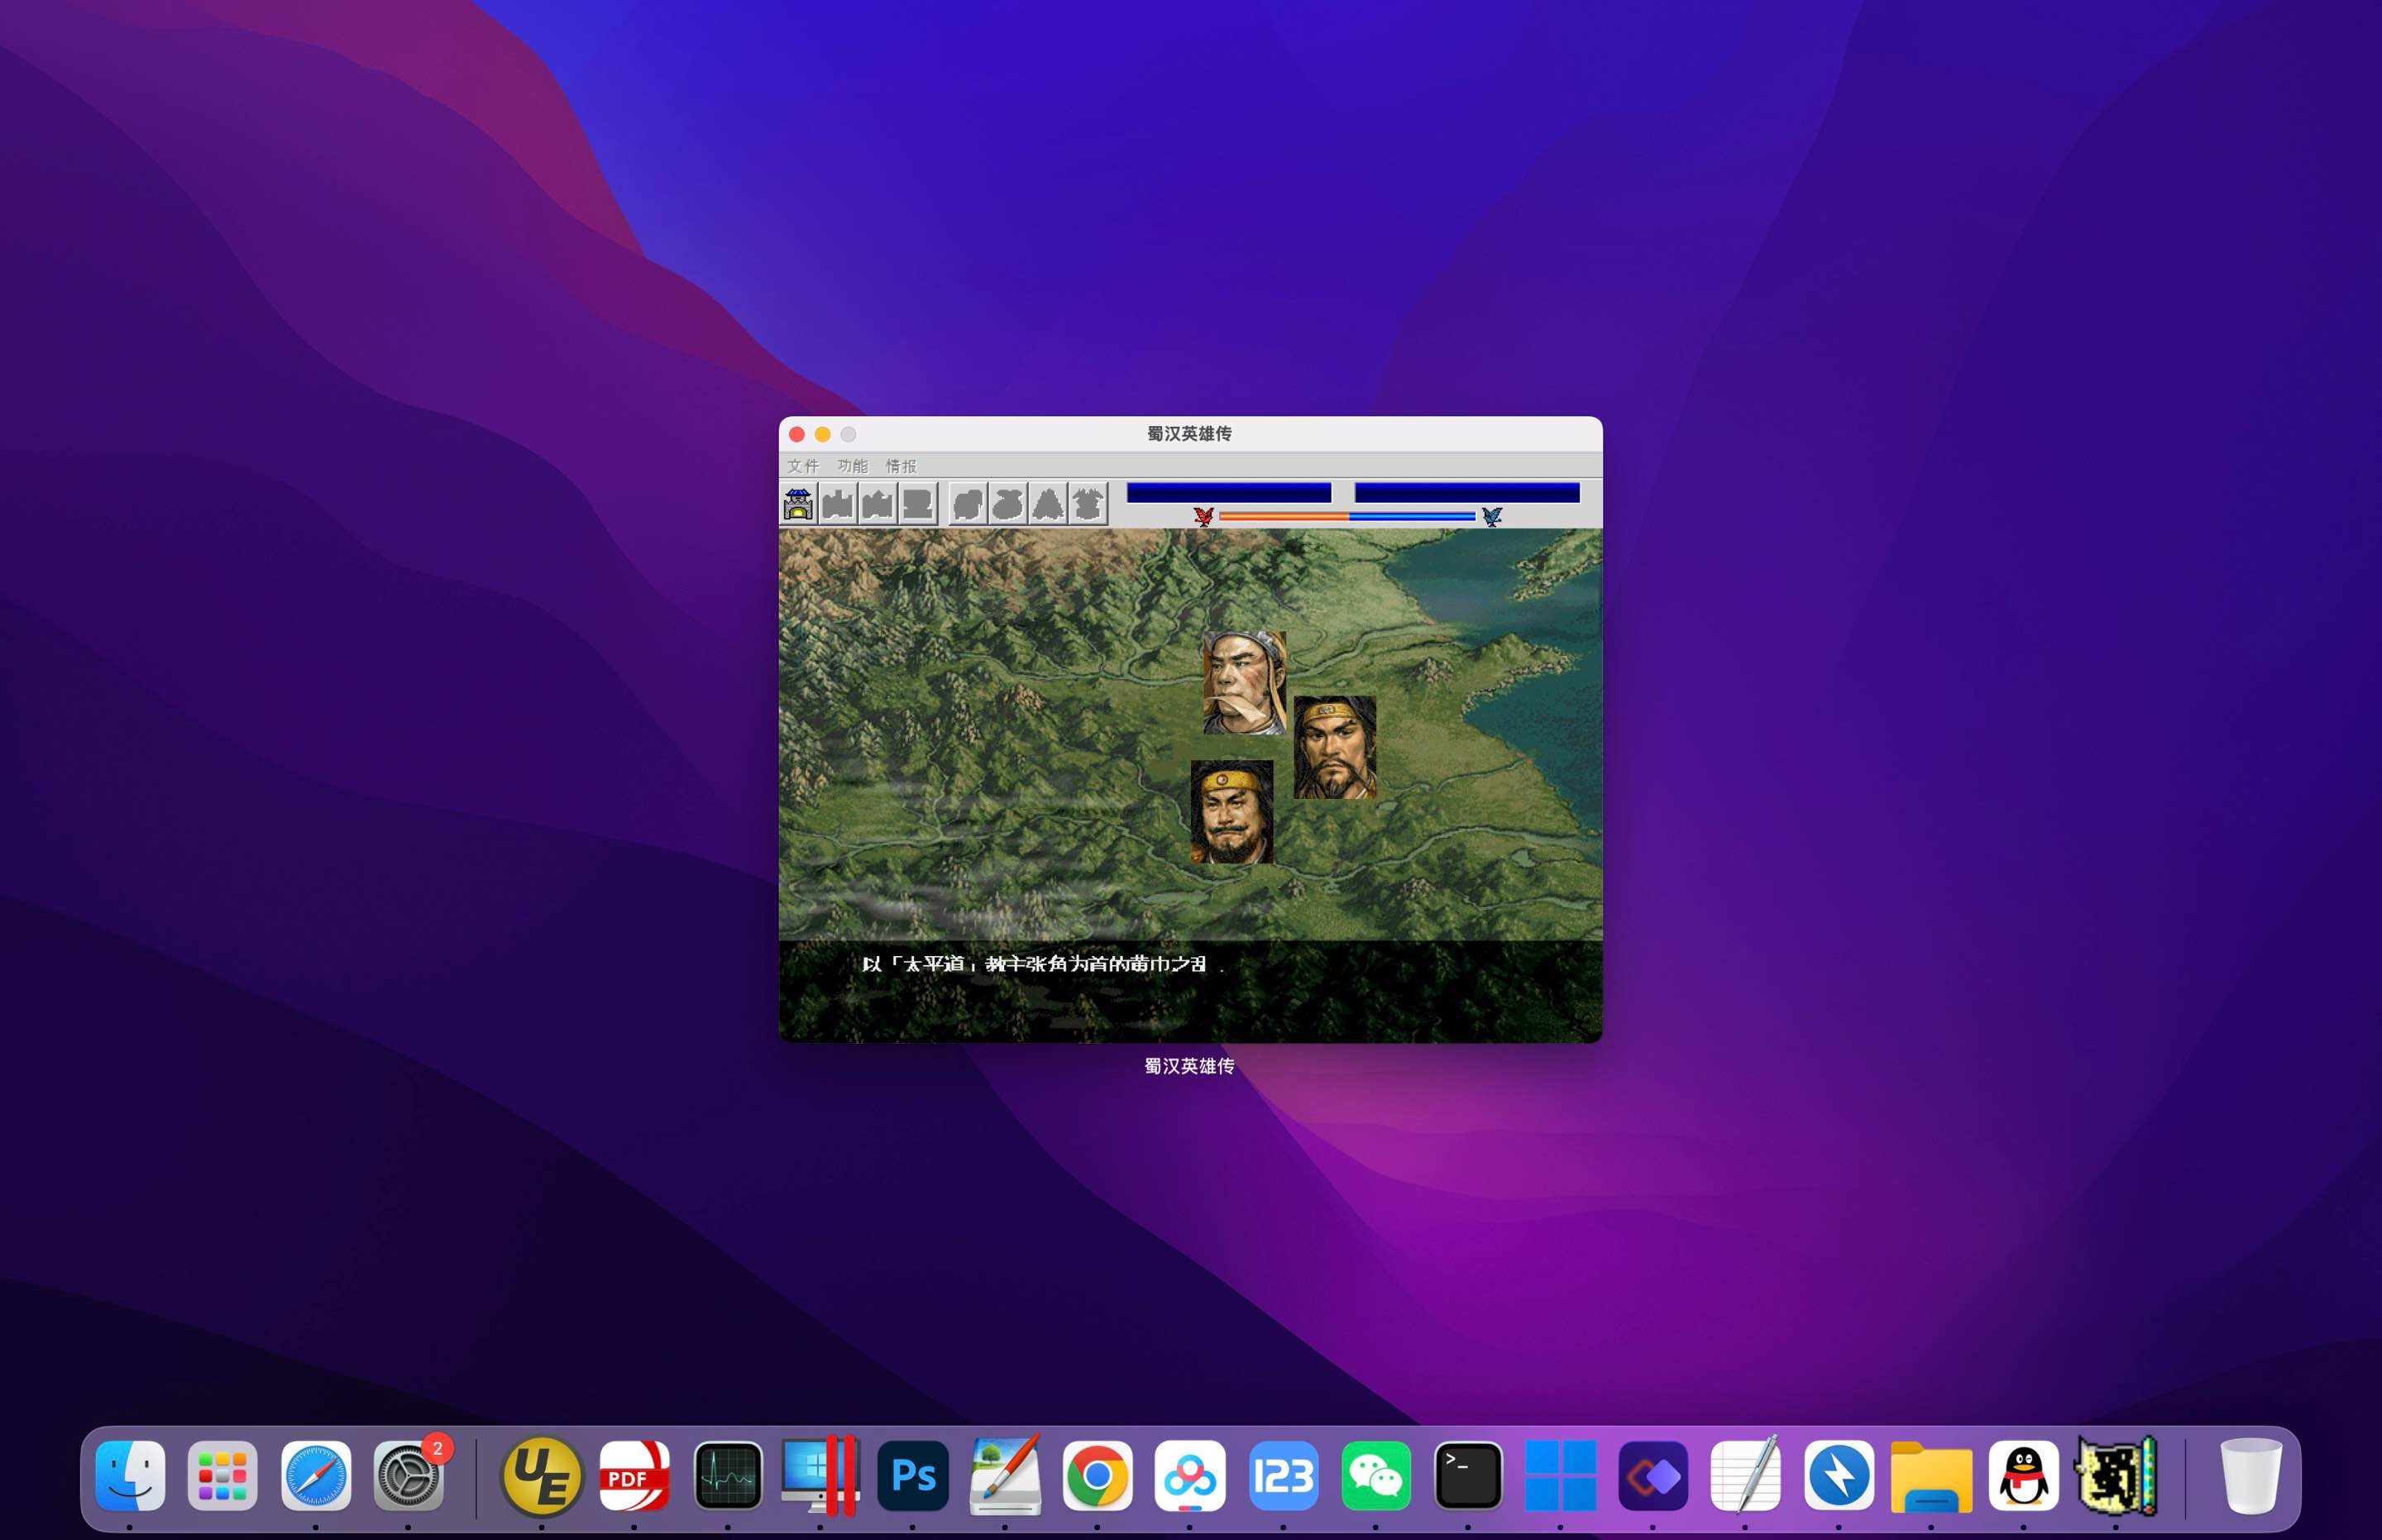The height and width of the screenshot is (1540, 2382).
Task: Click the grayed-out tent-shaped toolbar icon
Action: tap(1048, 504)
